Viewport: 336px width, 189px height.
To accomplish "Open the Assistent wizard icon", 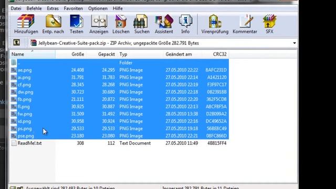I will 164,22.
